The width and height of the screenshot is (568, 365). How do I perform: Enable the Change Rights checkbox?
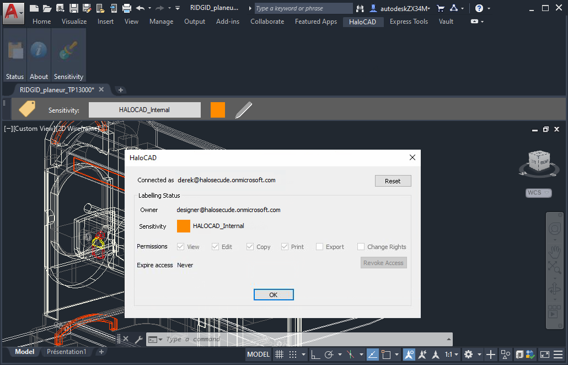coord(361,247)
